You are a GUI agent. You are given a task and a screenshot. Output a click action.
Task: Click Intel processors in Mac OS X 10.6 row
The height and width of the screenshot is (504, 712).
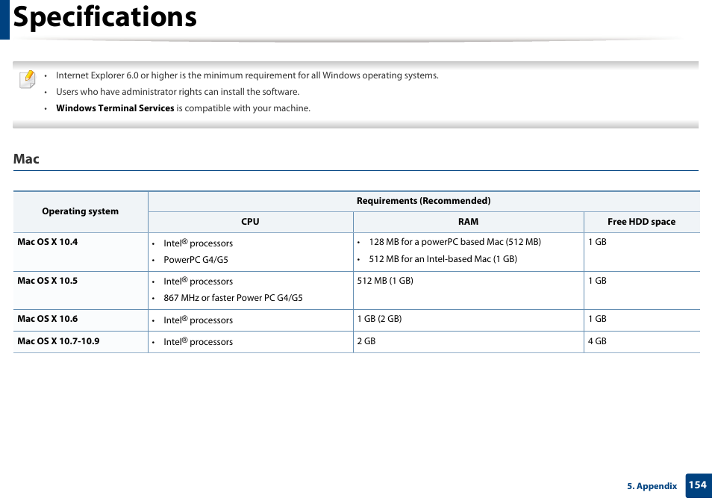[198, 320]
